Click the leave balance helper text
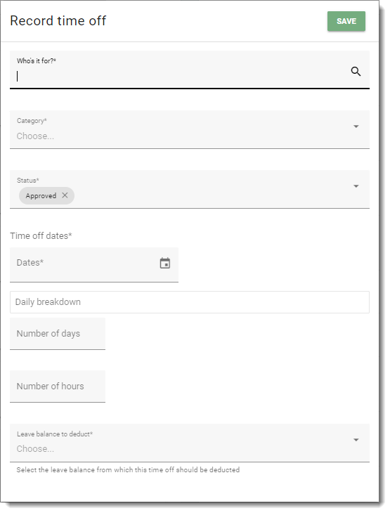 pos(128,470)
